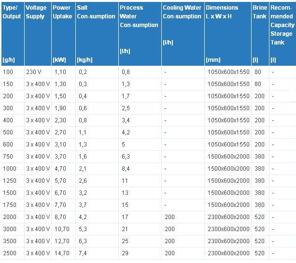Image resolution: width=296 pixels, height=263 pixels.
Task: Click process water value '8,4'
Action: pos(126,169)
